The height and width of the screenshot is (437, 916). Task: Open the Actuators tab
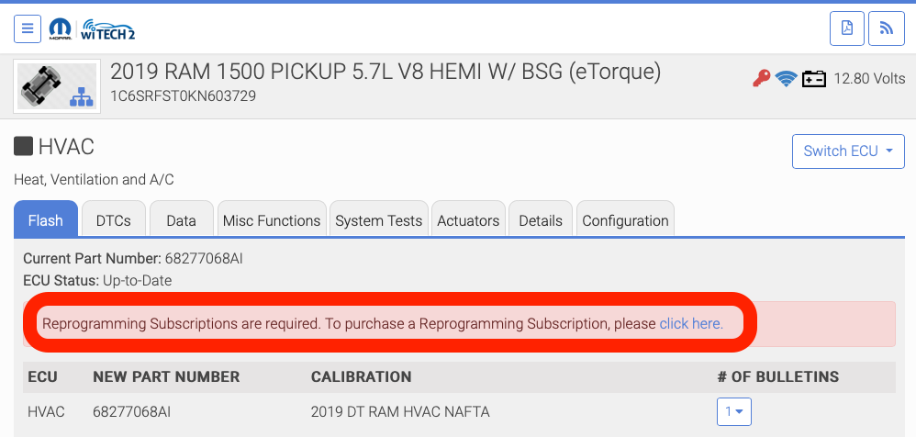468,220
